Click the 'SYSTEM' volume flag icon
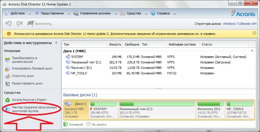Screen dimensions: 260x132 point(68,57)
